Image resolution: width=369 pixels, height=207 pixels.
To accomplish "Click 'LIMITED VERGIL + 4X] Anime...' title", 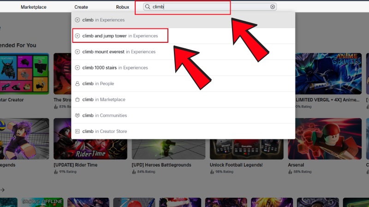I will pos(327,100).
